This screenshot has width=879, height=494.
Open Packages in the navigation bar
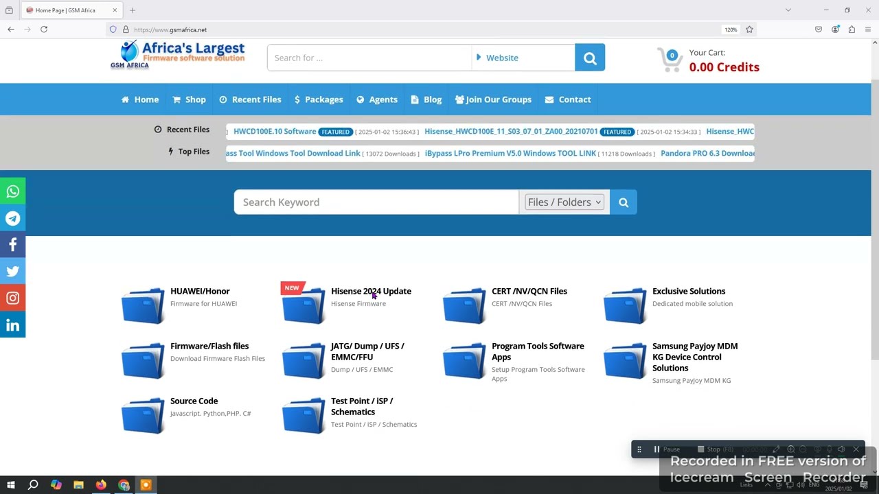(x=319, y=99)
